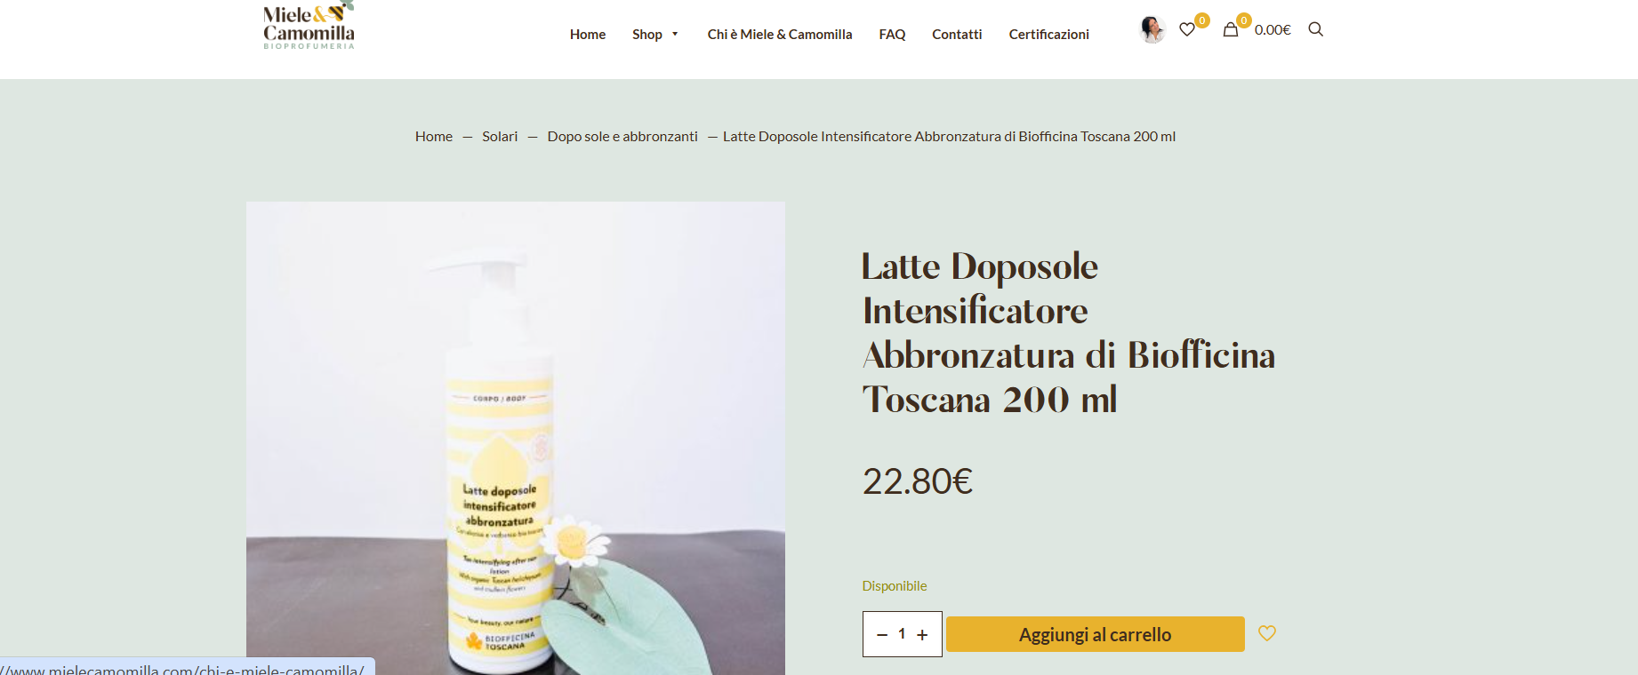
Task: Go to Chi è Miele & Camomilla page
Action: (x=780, y=34)
